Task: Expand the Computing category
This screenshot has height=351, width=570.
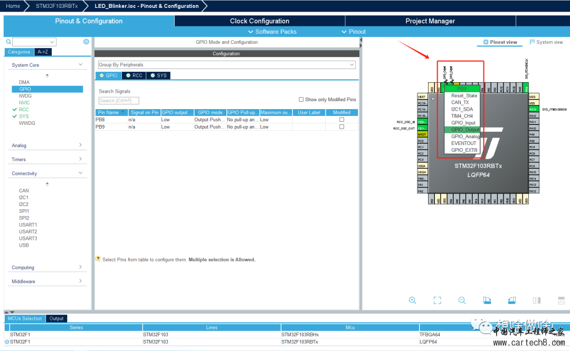Action: pyautogui.click(x=80, y=267)
